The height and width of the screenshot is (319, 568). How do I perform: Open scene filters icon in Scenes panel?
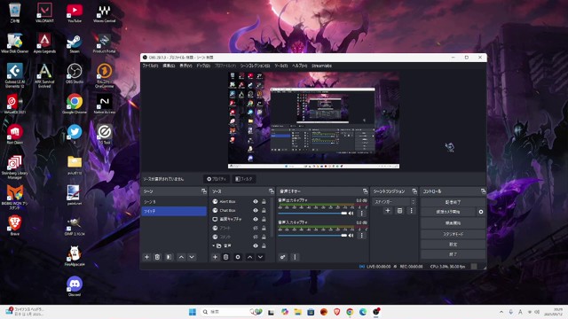pyautogui.click(x=169, y=257)
